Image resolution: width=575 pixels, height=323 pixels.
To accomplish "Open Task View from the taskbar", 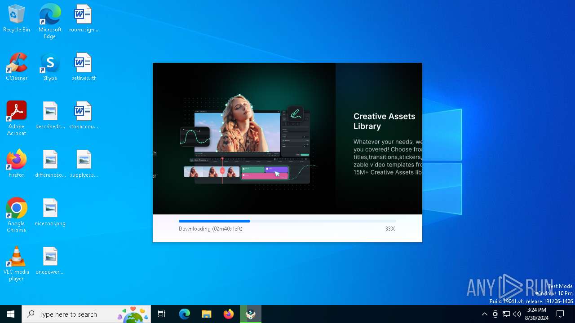I will point(162,314).
